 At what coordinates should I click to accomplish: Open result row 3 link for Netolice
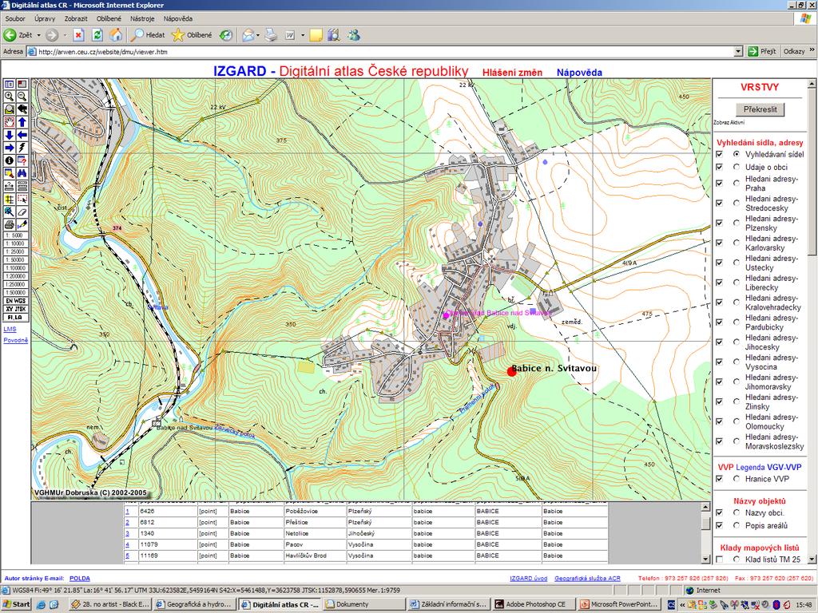127,533
